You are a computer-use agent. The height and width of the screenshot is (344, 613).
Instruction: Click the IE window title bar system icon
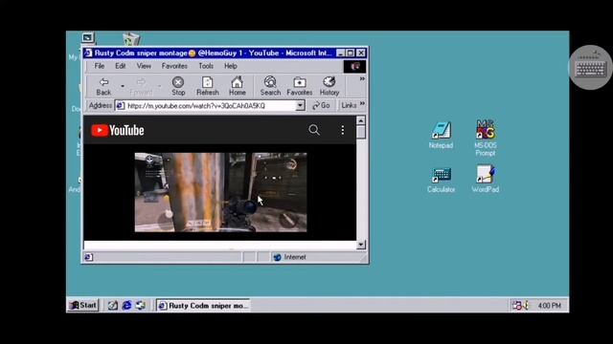[x=88, y=54]
